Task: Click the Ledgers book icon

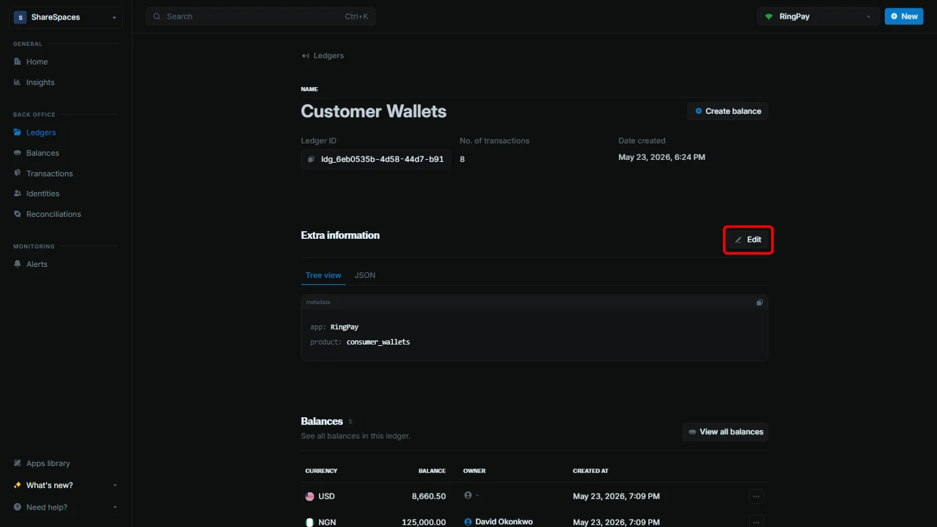Action: click(x=18, y=132)
